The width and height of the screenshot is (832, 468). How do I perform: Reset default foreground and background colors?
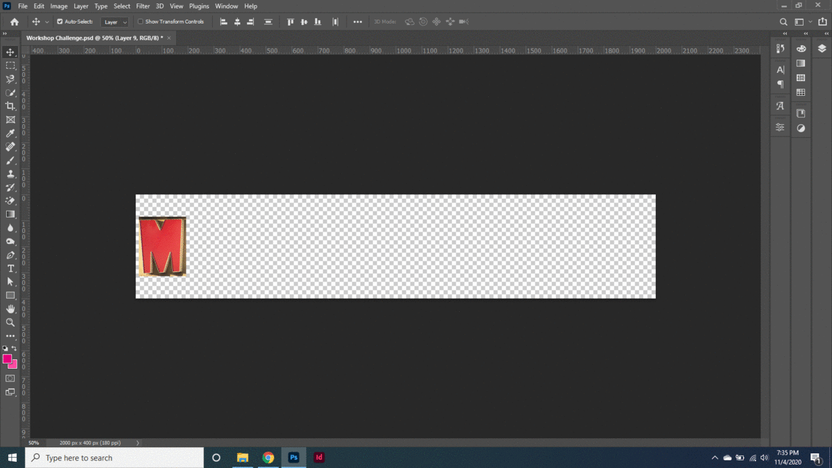coord(6,349)
